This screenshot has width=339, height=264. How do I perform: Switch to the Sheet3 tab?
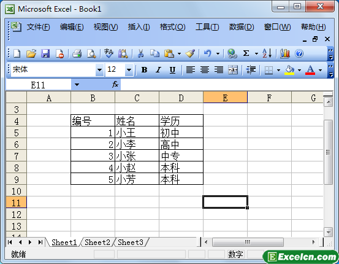[x=131, y=242]
